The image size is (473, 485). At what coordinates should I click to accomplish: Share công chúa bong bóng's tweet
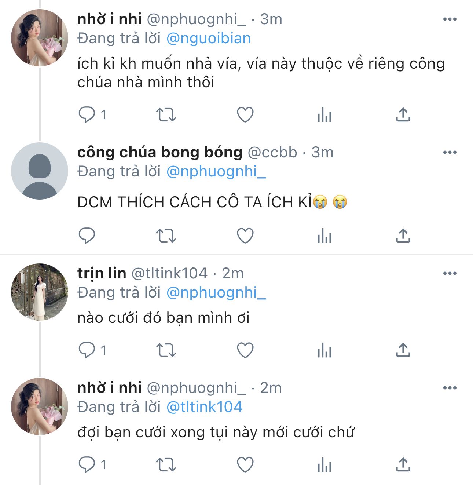click(403, 236)
